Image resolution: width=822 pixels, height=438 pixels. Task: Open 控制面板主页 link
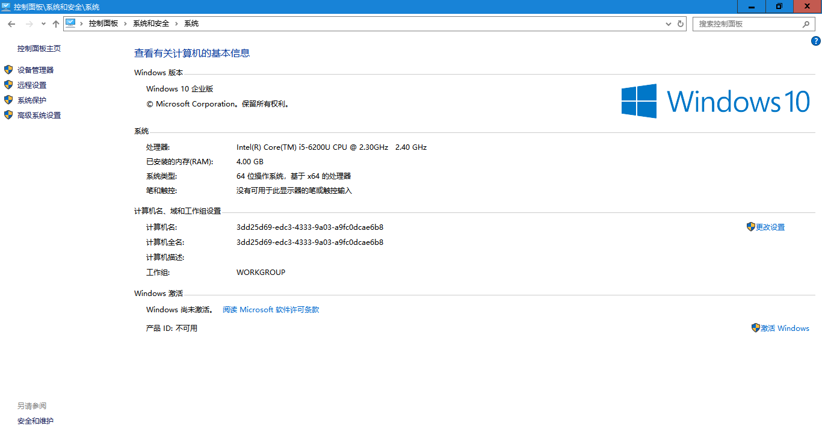click(39, 49)
